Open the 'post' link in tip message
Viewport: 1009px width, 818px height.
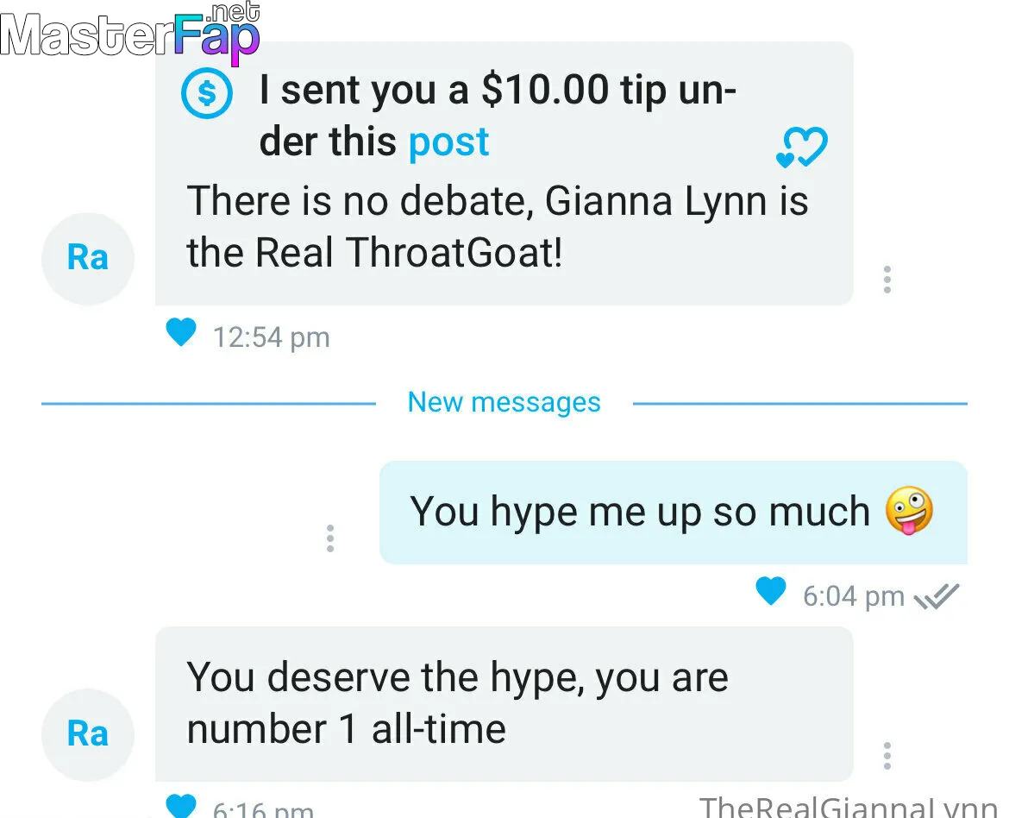448,142
